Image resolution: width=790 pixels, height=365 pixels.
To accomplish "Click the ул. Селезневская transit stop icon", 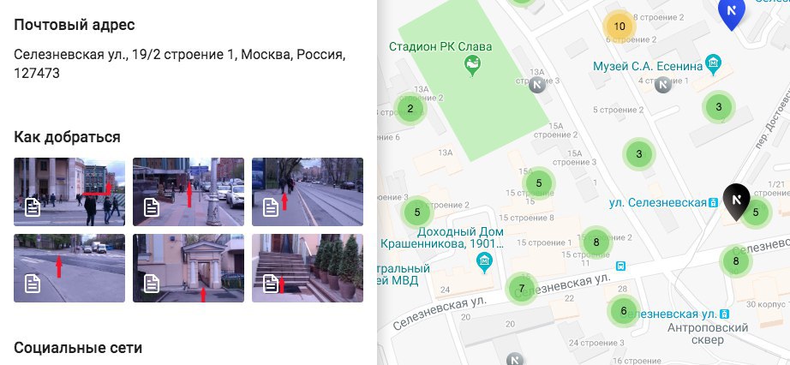I will coord(713,203).
